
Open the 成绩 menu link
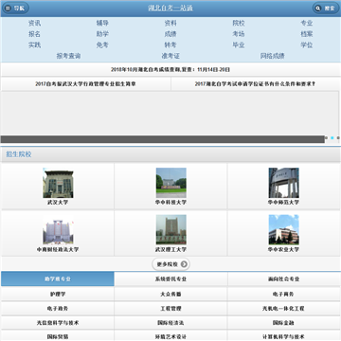[170, 34]
